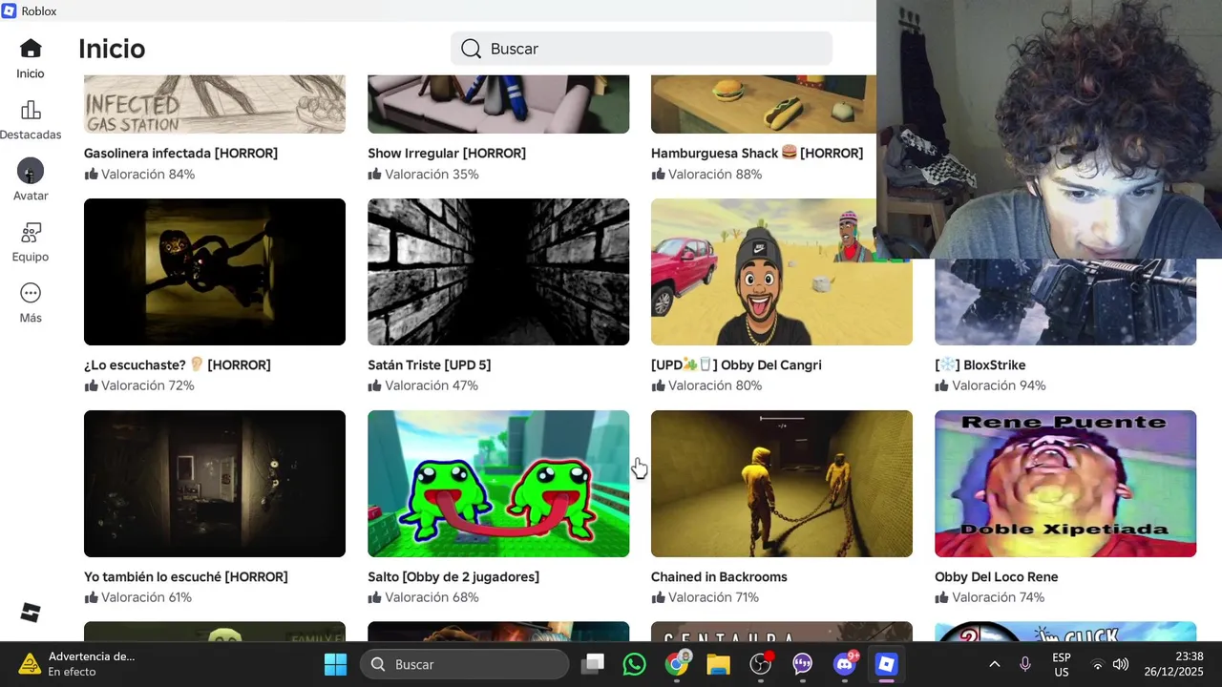Open Discord from the taskbar
This screenshot has height=687, width=1222.
(845, 664)
